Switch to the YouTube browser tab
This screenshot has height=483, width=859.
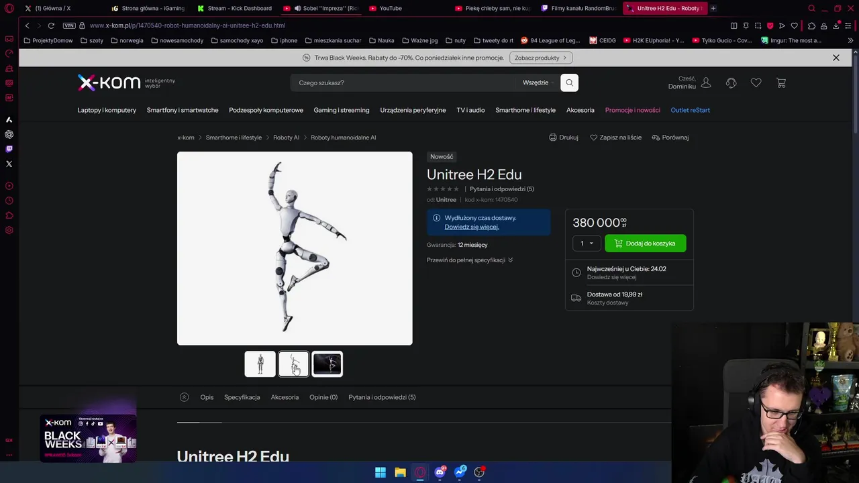(x=389, y=8)
